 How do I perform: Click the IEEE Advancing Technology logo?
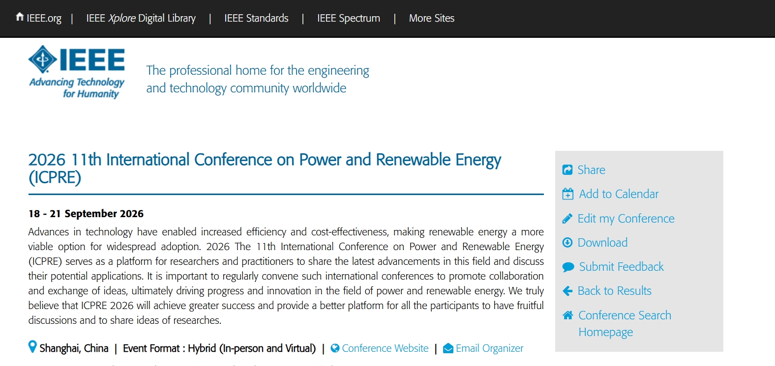click(77, 72)
